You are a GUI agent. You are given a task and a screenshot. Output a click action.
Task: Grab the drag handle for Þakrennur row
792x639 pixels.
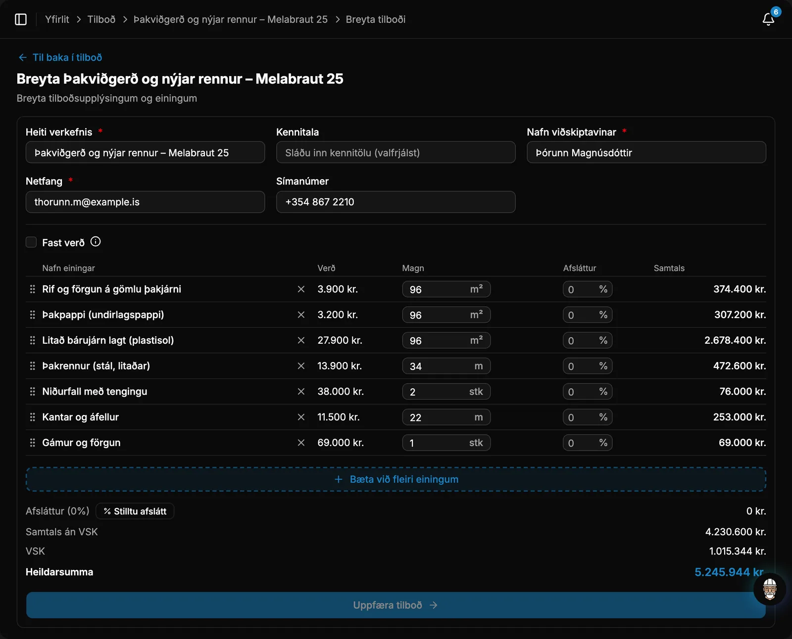33,366
